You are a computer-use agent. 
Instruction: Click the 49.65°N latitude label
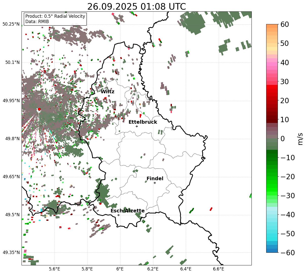click(x=11, y=177)
